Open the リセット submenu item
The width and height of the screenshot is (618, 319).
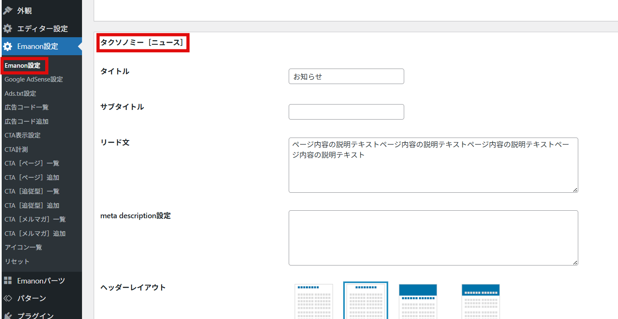point(17,261)
